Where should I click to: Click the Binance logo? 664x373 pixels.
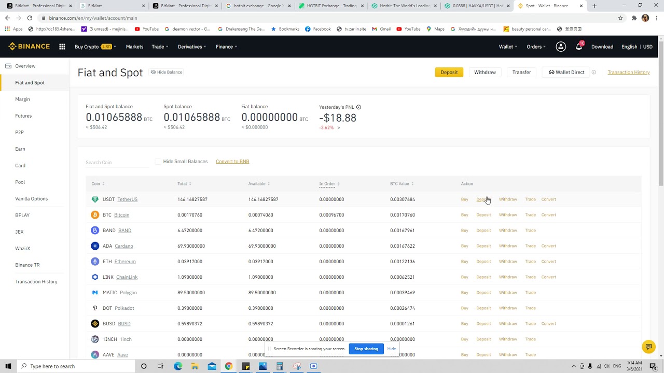coord(29,47)
